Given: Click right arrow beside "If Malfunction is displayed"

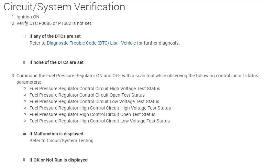Looking at the screenshot, I should click(24, 134).
